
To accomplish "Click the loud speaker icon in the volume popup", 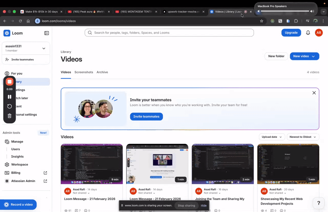I will 312,11.
